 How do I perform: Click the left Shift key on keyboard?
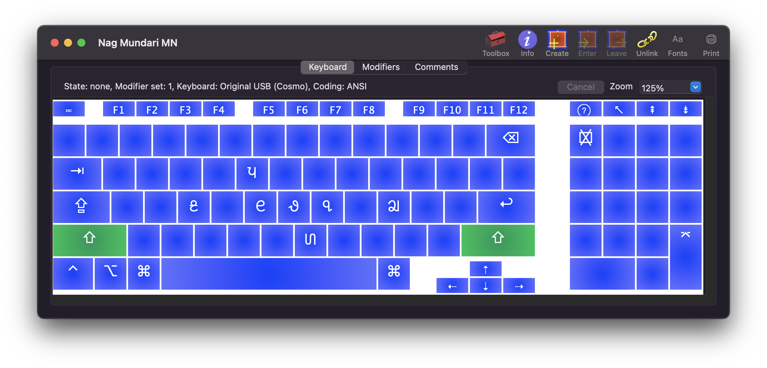89,238
